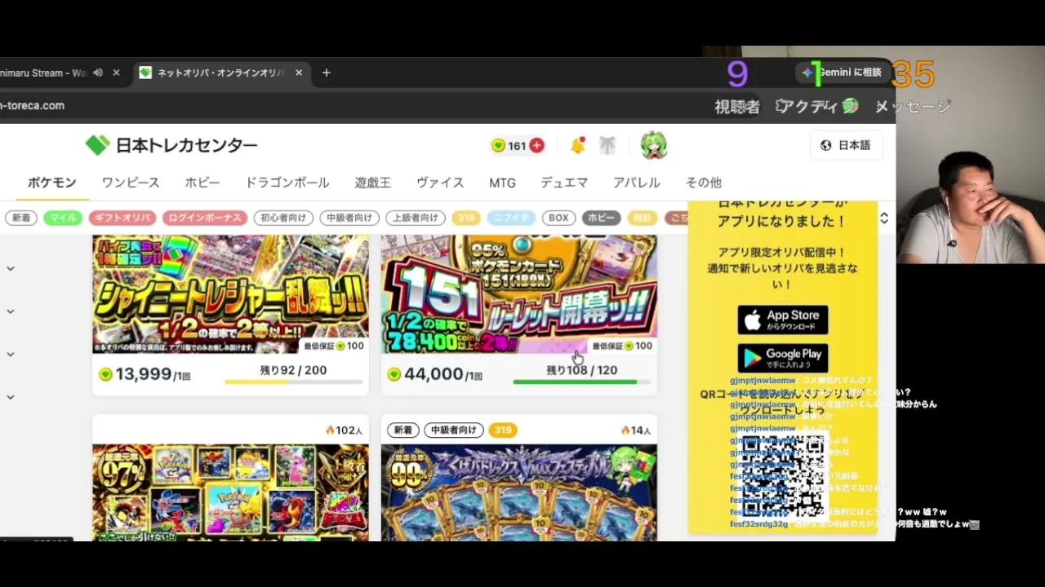The width and height of the screenshot is (1045, 587).
Task: Click the coin icon beside 44,000 price
Action: (x=394, y=374)
